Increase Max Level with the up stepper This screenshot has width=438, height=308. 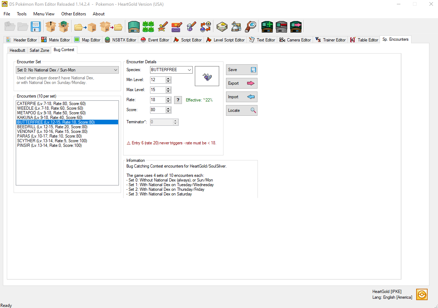pos(168,88)
